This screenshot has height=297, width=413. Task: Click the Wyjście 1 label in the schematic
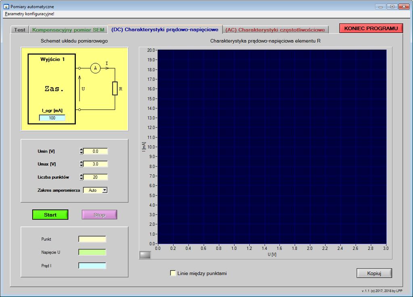click(x=52, y=59)
